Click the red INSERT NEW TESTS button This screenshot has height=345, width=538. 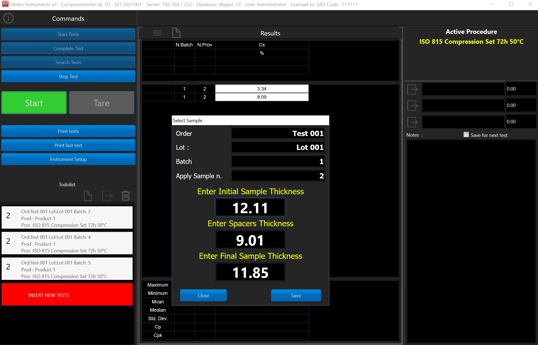(x=67, y=295)
